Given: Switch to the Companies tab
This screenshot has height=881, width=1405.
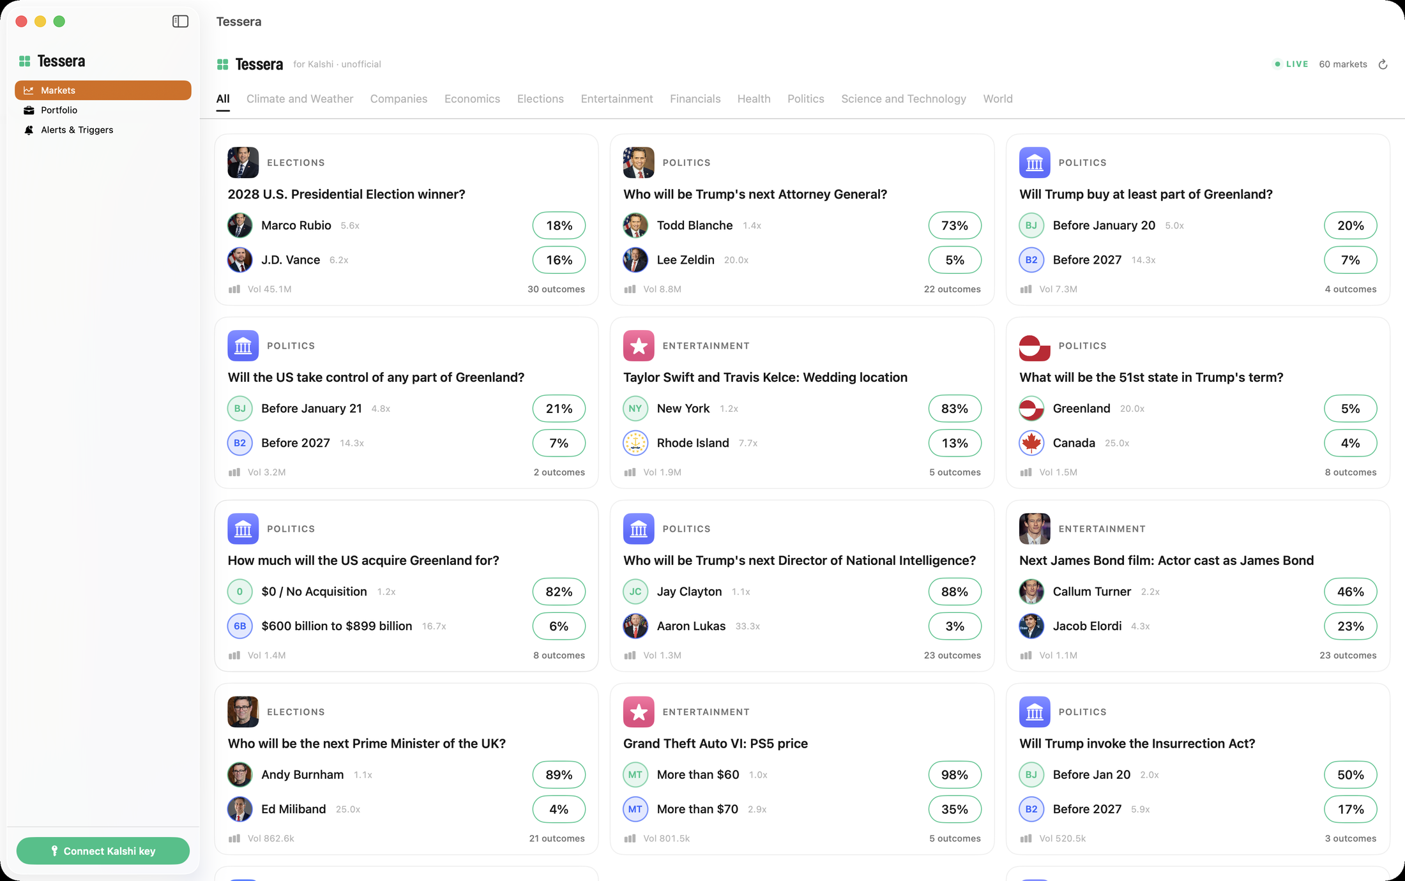Looking at the screenshot, I should (x=399, y=99).
